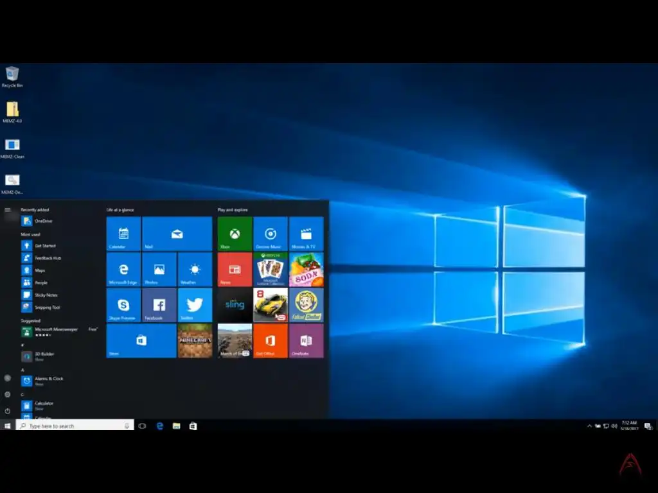The height and width of the screenshot is (493, 658).
Task: Open the Action Center notifications icon
Action: click(648, 426)
